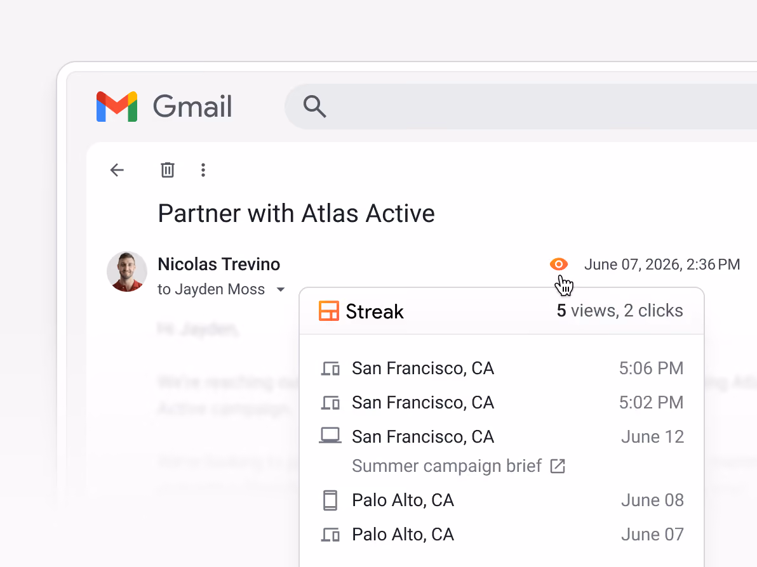
Task: Click email subject Partner with Atlas Active
Action: [297, 214]
